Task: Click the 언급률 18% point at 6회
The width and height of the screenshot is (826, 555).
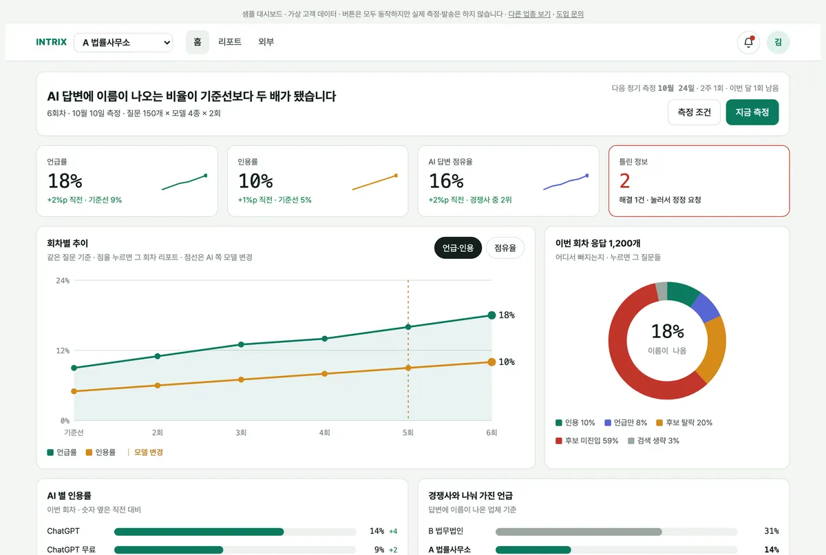Action: tap(491, 315)
